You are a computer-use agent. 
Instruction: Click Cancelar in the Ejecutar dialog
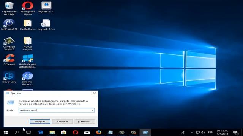62,122
